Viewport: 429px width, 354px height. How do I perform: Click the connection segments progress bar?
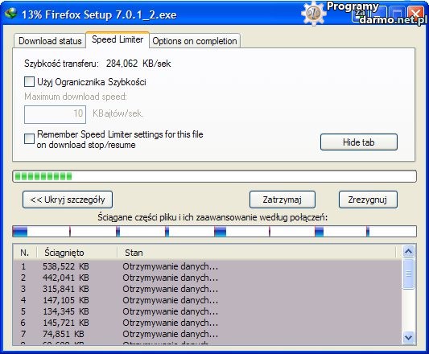214,232
